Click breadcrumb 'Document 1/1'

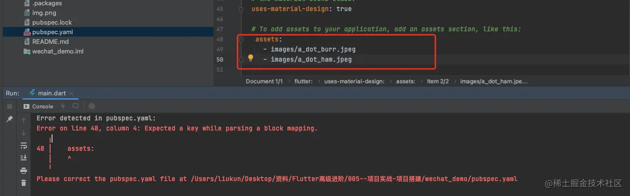coord(264,81)
